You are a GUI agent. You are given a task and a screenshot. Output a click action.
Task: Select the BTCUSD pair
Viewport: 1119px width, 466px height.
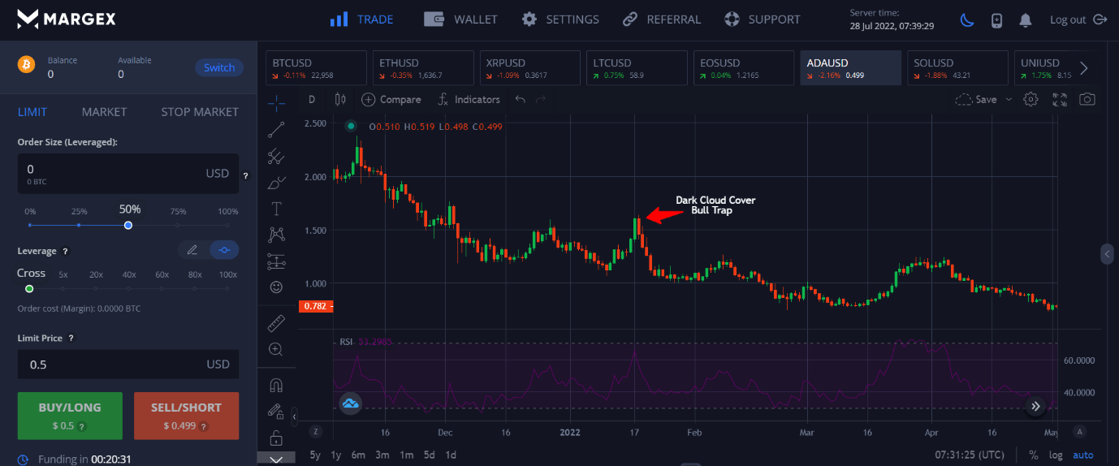coord(315,67)
